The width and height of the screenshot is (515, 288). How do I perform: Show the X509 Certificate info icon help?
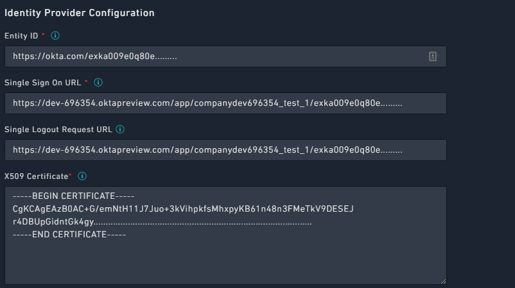[82, 176]
